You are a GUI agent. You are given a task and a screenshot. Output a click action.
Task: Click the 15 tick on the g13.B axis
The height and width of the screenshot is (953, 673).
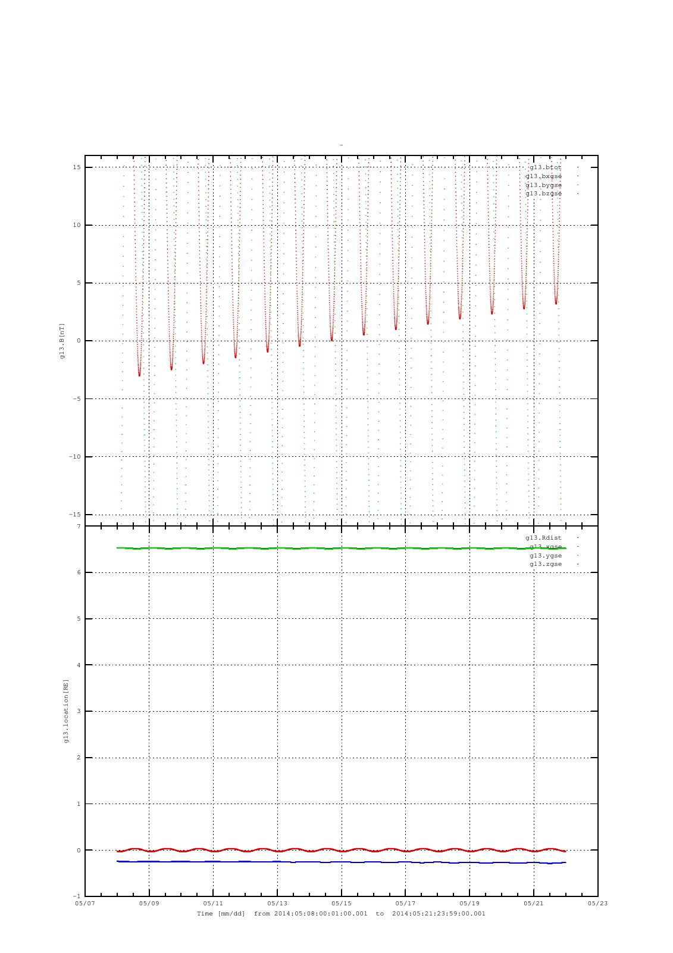[77, 167]
